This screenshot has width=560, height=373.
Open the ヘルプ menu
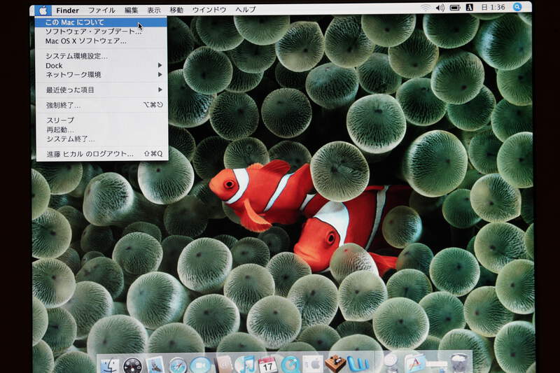246,10
